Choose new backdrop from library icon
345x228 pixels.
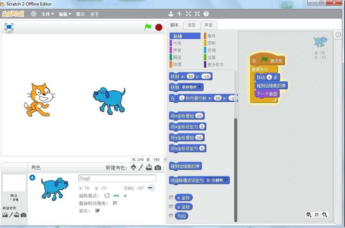click(x=5, y=215)
